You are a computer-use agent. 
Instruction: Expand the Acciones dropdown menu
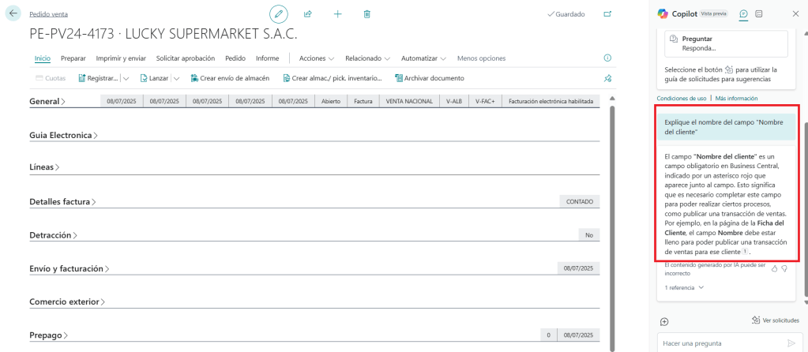point(316,58)
